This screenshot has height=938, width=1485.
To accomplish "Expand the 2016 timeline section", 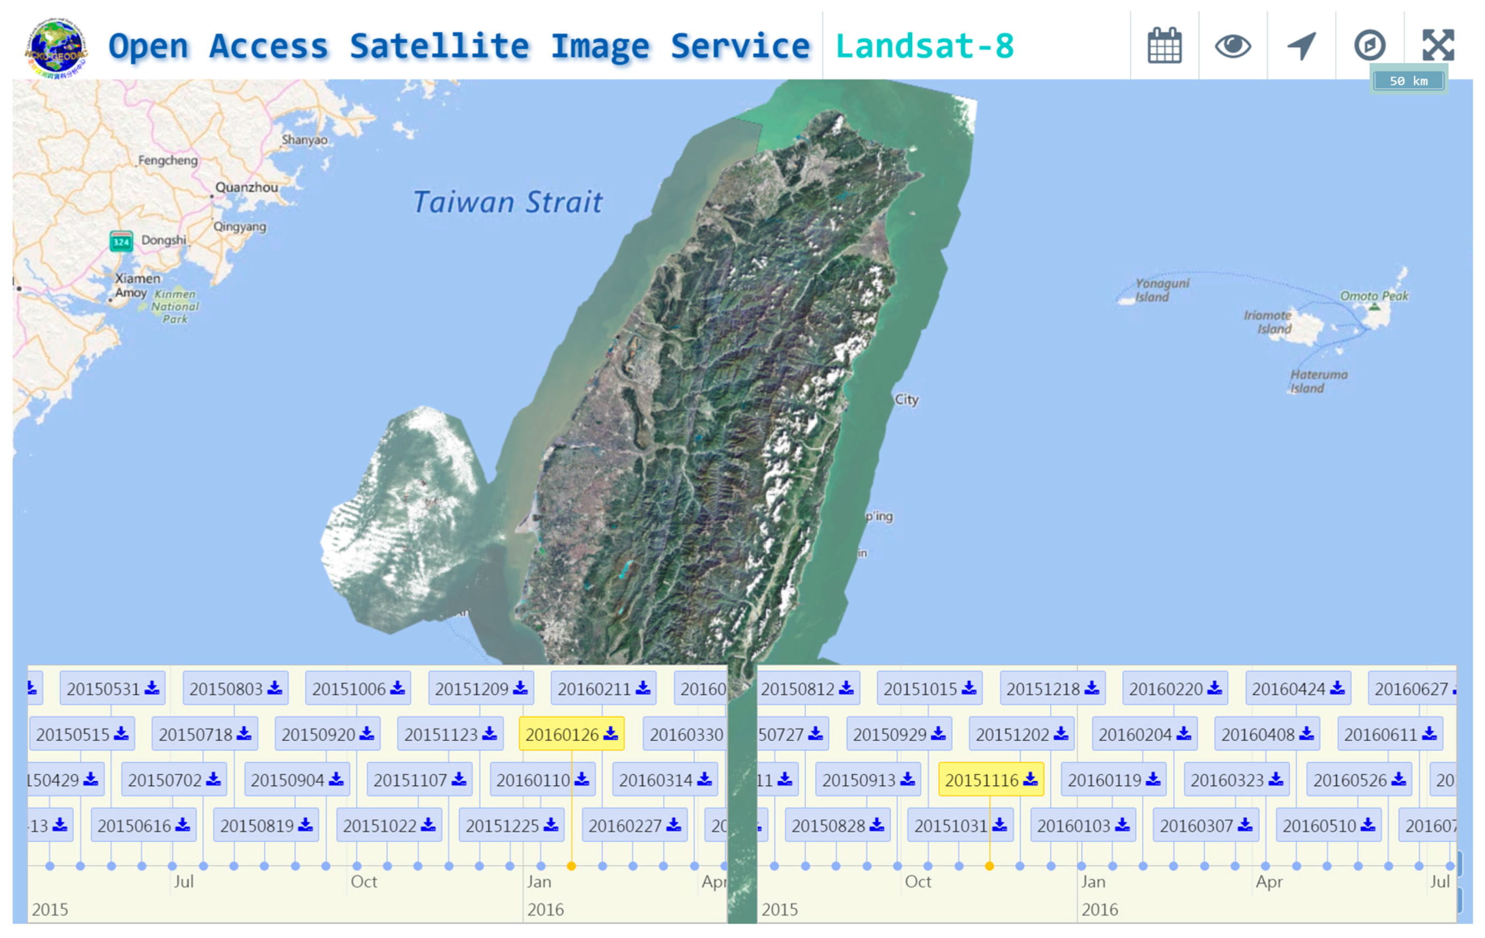I will [548, 909].
